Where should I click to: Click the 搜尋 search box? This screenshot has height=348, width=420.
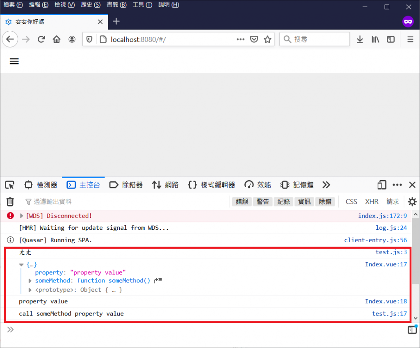[315, 39]
